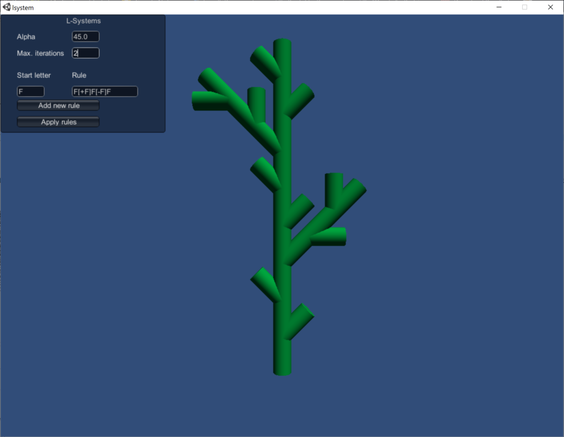Click the top end of the main trunk

pyautogui.click(x=282, y=44)
